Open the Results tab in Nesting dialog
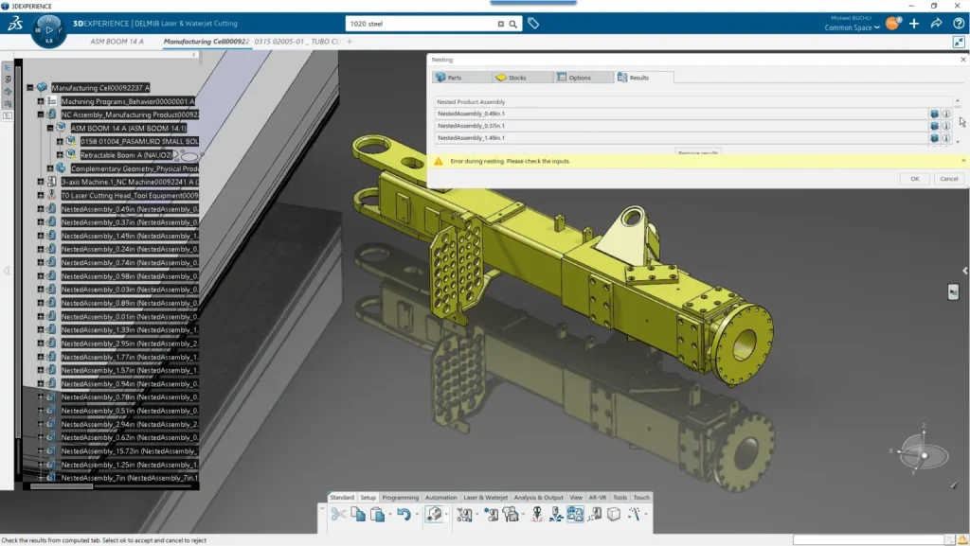 (644, 78)
